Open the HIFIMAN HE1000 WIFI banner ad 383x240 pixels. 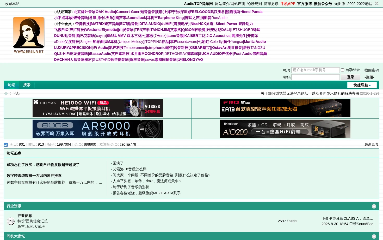tap(98, 108)
